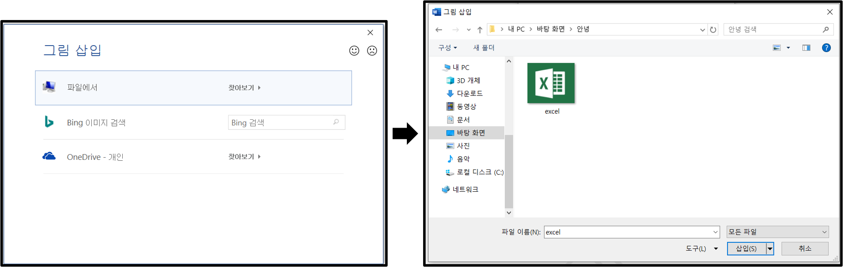Open the 도구(L) dropdown
This screenshot has height=267, width=843.
coord(702,249)
